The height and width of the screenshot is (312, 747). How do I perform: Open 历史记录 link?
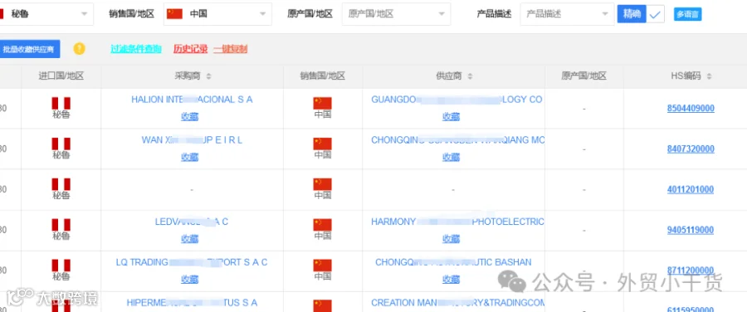[x=190, y=49]
